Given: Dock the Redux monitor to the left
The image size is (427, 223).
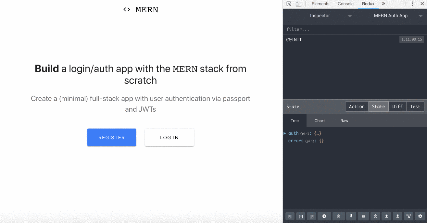Looking at the screenshot, I should (x=291, y=216).
